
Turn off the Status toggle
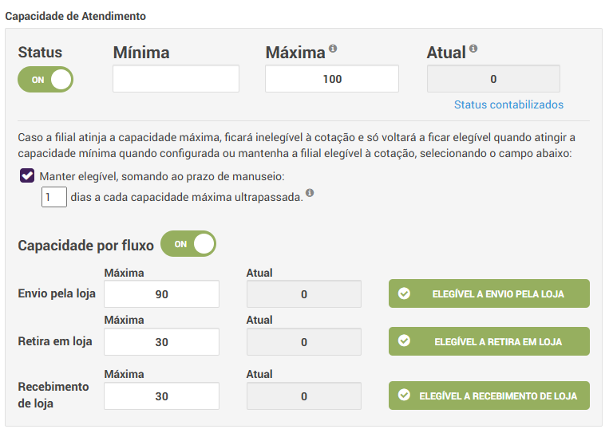[45, 79]
